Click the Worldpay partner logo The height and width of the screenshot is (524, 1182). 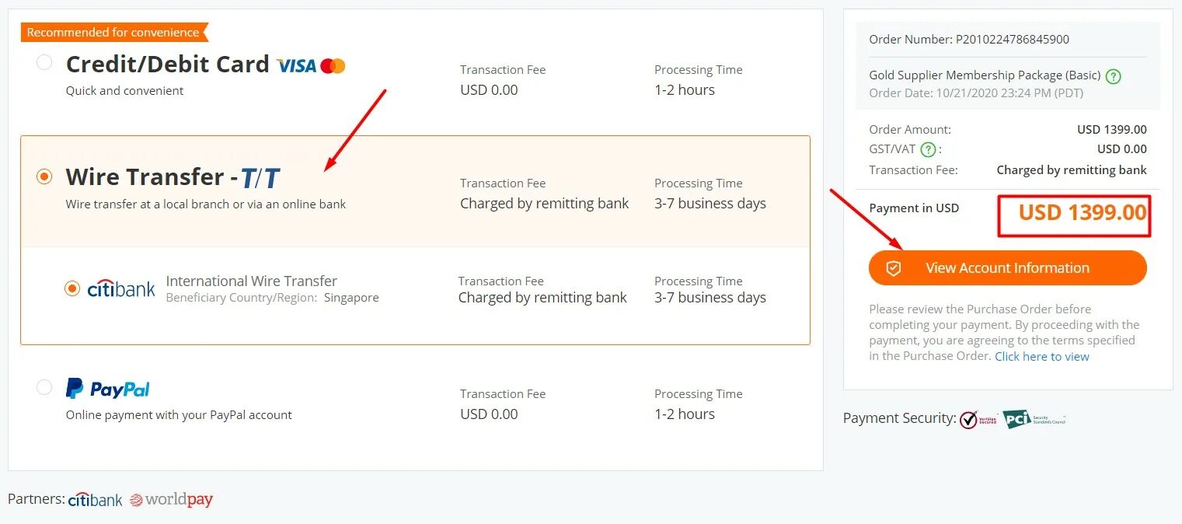pos(171,500)
